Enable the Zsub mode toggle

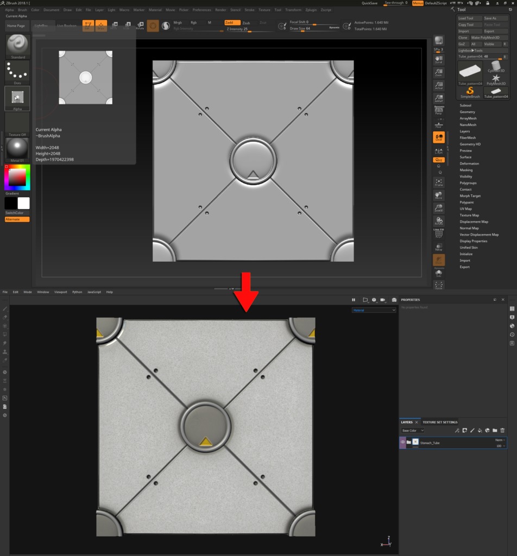(x=247, y=23)
